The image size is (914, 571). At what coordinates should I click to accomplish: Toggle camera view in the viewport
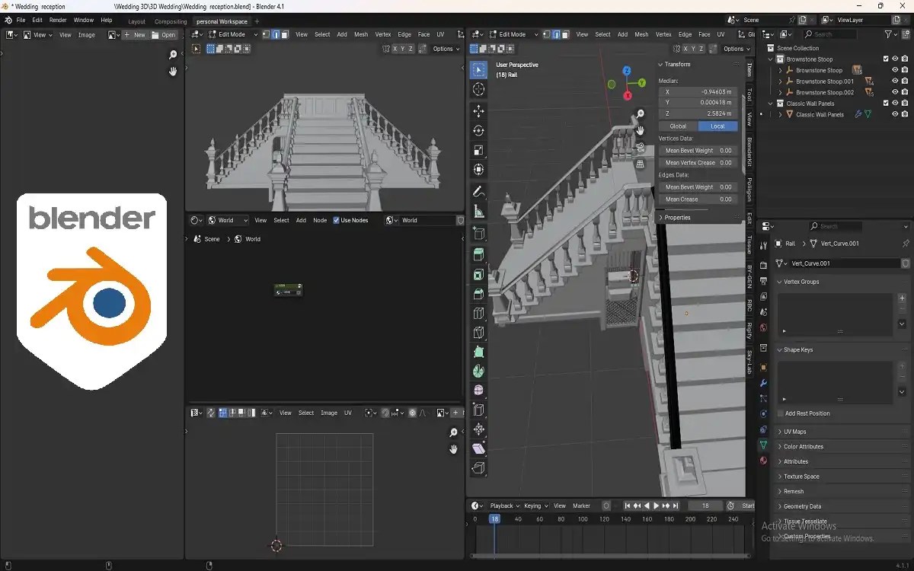[x=641, y=147]
